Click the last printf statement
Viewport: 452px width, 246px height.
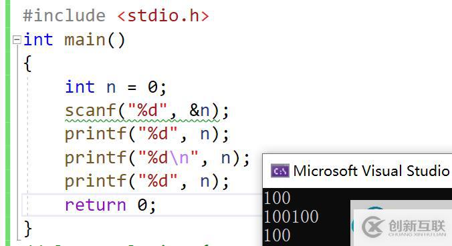[146, 181]
